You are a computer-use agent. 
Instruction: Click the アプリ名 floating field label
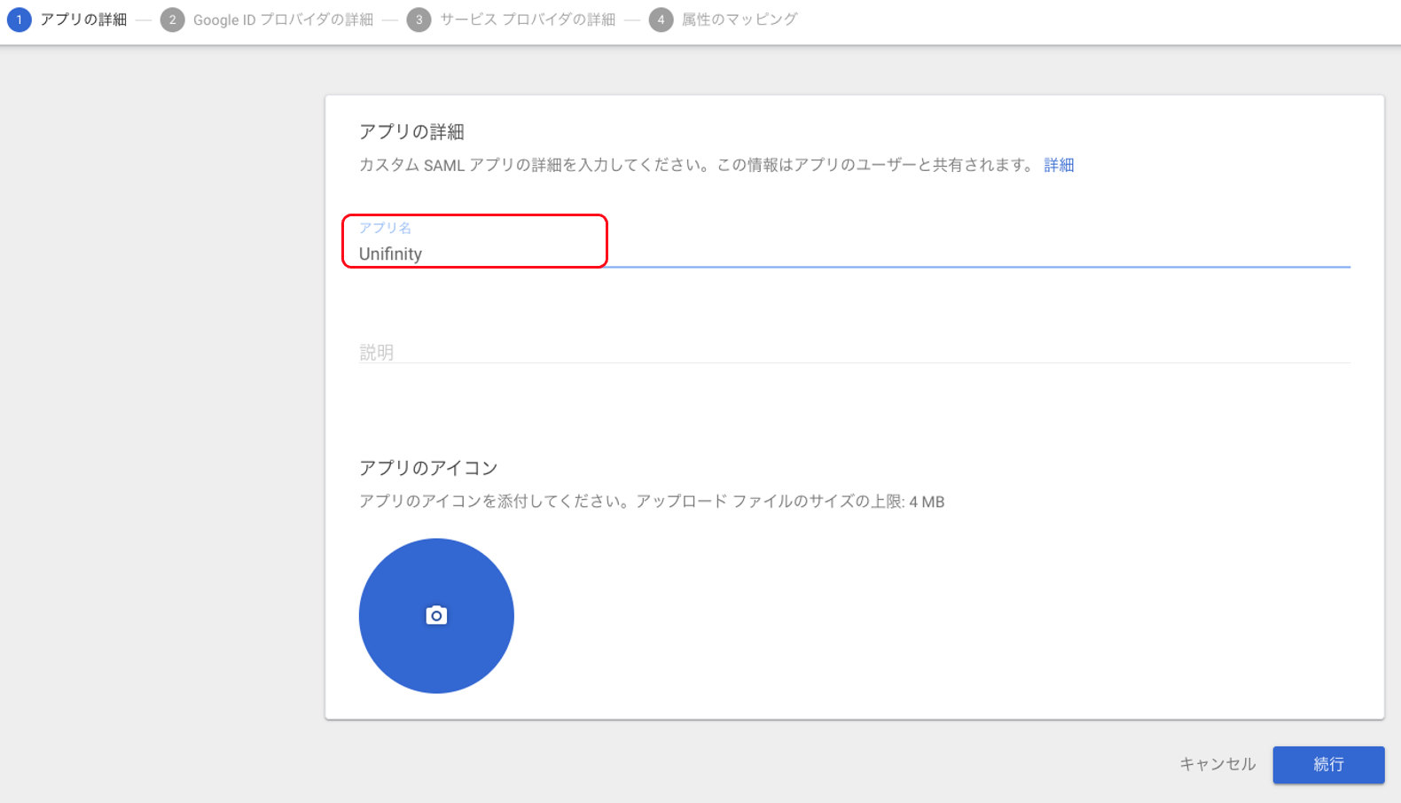[385, 228]
